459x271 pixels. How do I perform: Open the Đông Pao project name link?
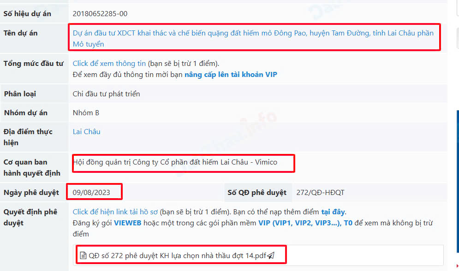[253, 38]
